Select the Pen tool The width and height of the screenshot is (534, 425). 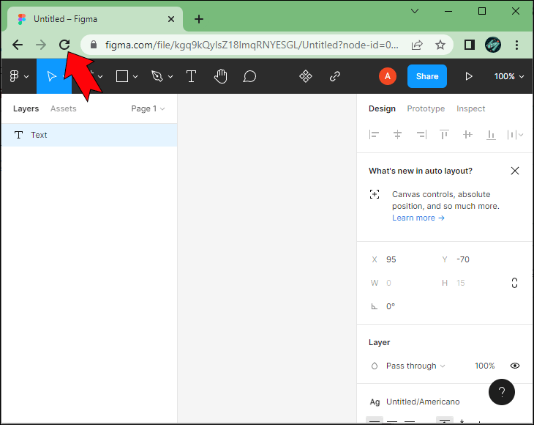coord(157,76)
